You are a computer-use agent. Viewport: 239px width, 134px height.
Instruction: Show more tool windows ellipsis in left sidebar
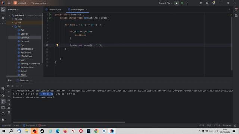click(3, 23)
